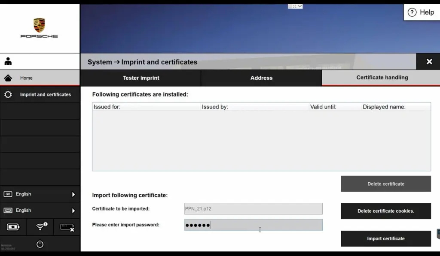Open the Help button
Screen dimensions: 440x256
click(421, 12)
